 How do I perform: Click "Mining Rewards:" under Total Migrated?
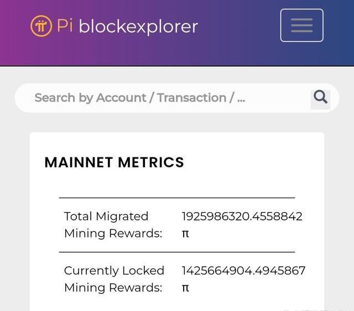click(x=113, y=233)
